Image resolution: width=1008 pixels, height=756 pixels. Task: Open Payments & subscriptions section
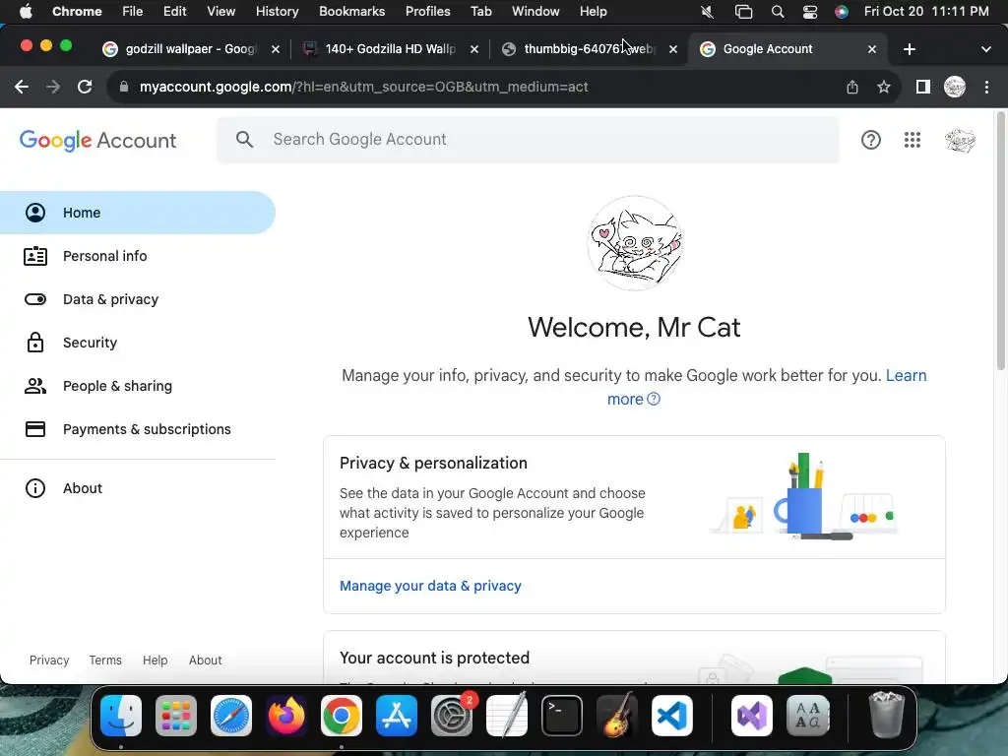tap(138, 429)
